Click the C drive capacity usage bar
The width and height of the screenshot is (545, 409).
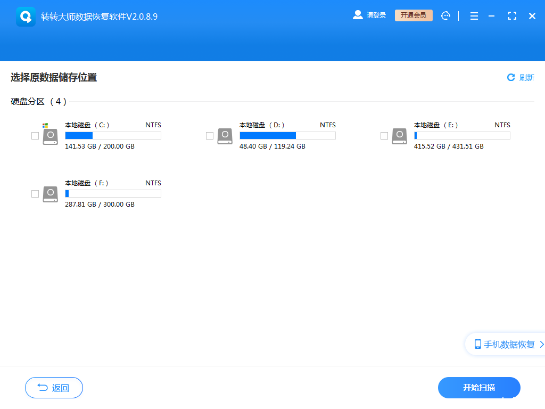click(x=113, y=135)
